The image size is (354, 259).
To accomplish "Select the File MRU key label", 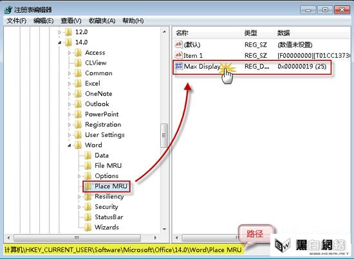I will click(108, 166).
